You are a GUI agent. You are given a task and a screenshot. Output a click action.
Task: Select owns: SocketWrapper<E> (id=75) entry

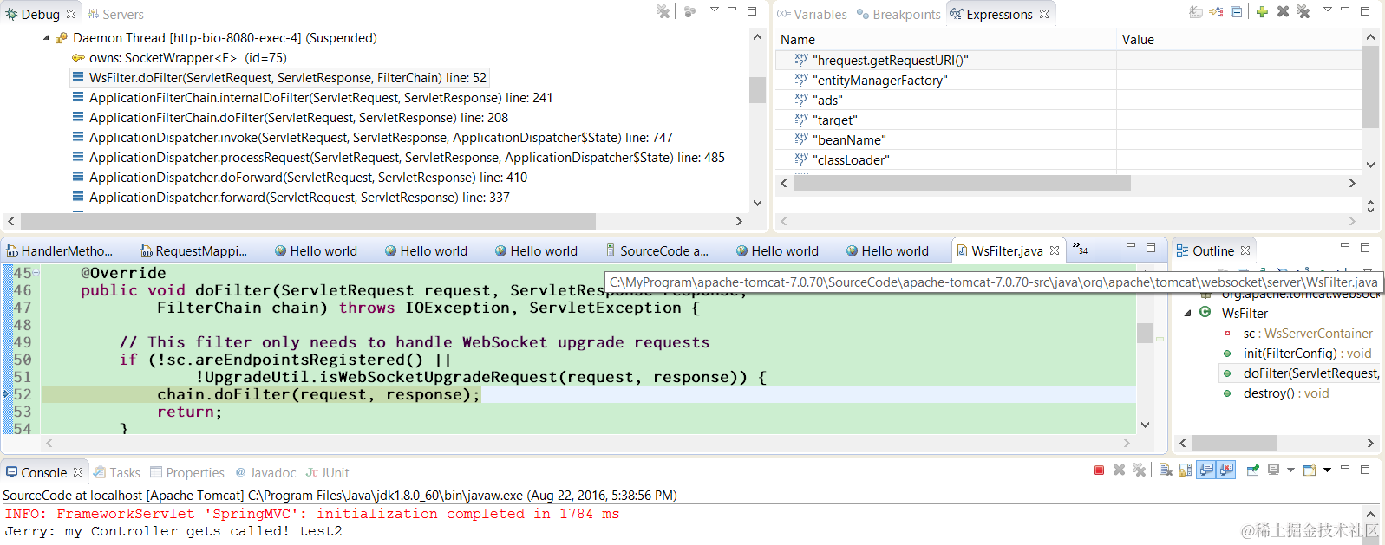click(x=180, y=58)
